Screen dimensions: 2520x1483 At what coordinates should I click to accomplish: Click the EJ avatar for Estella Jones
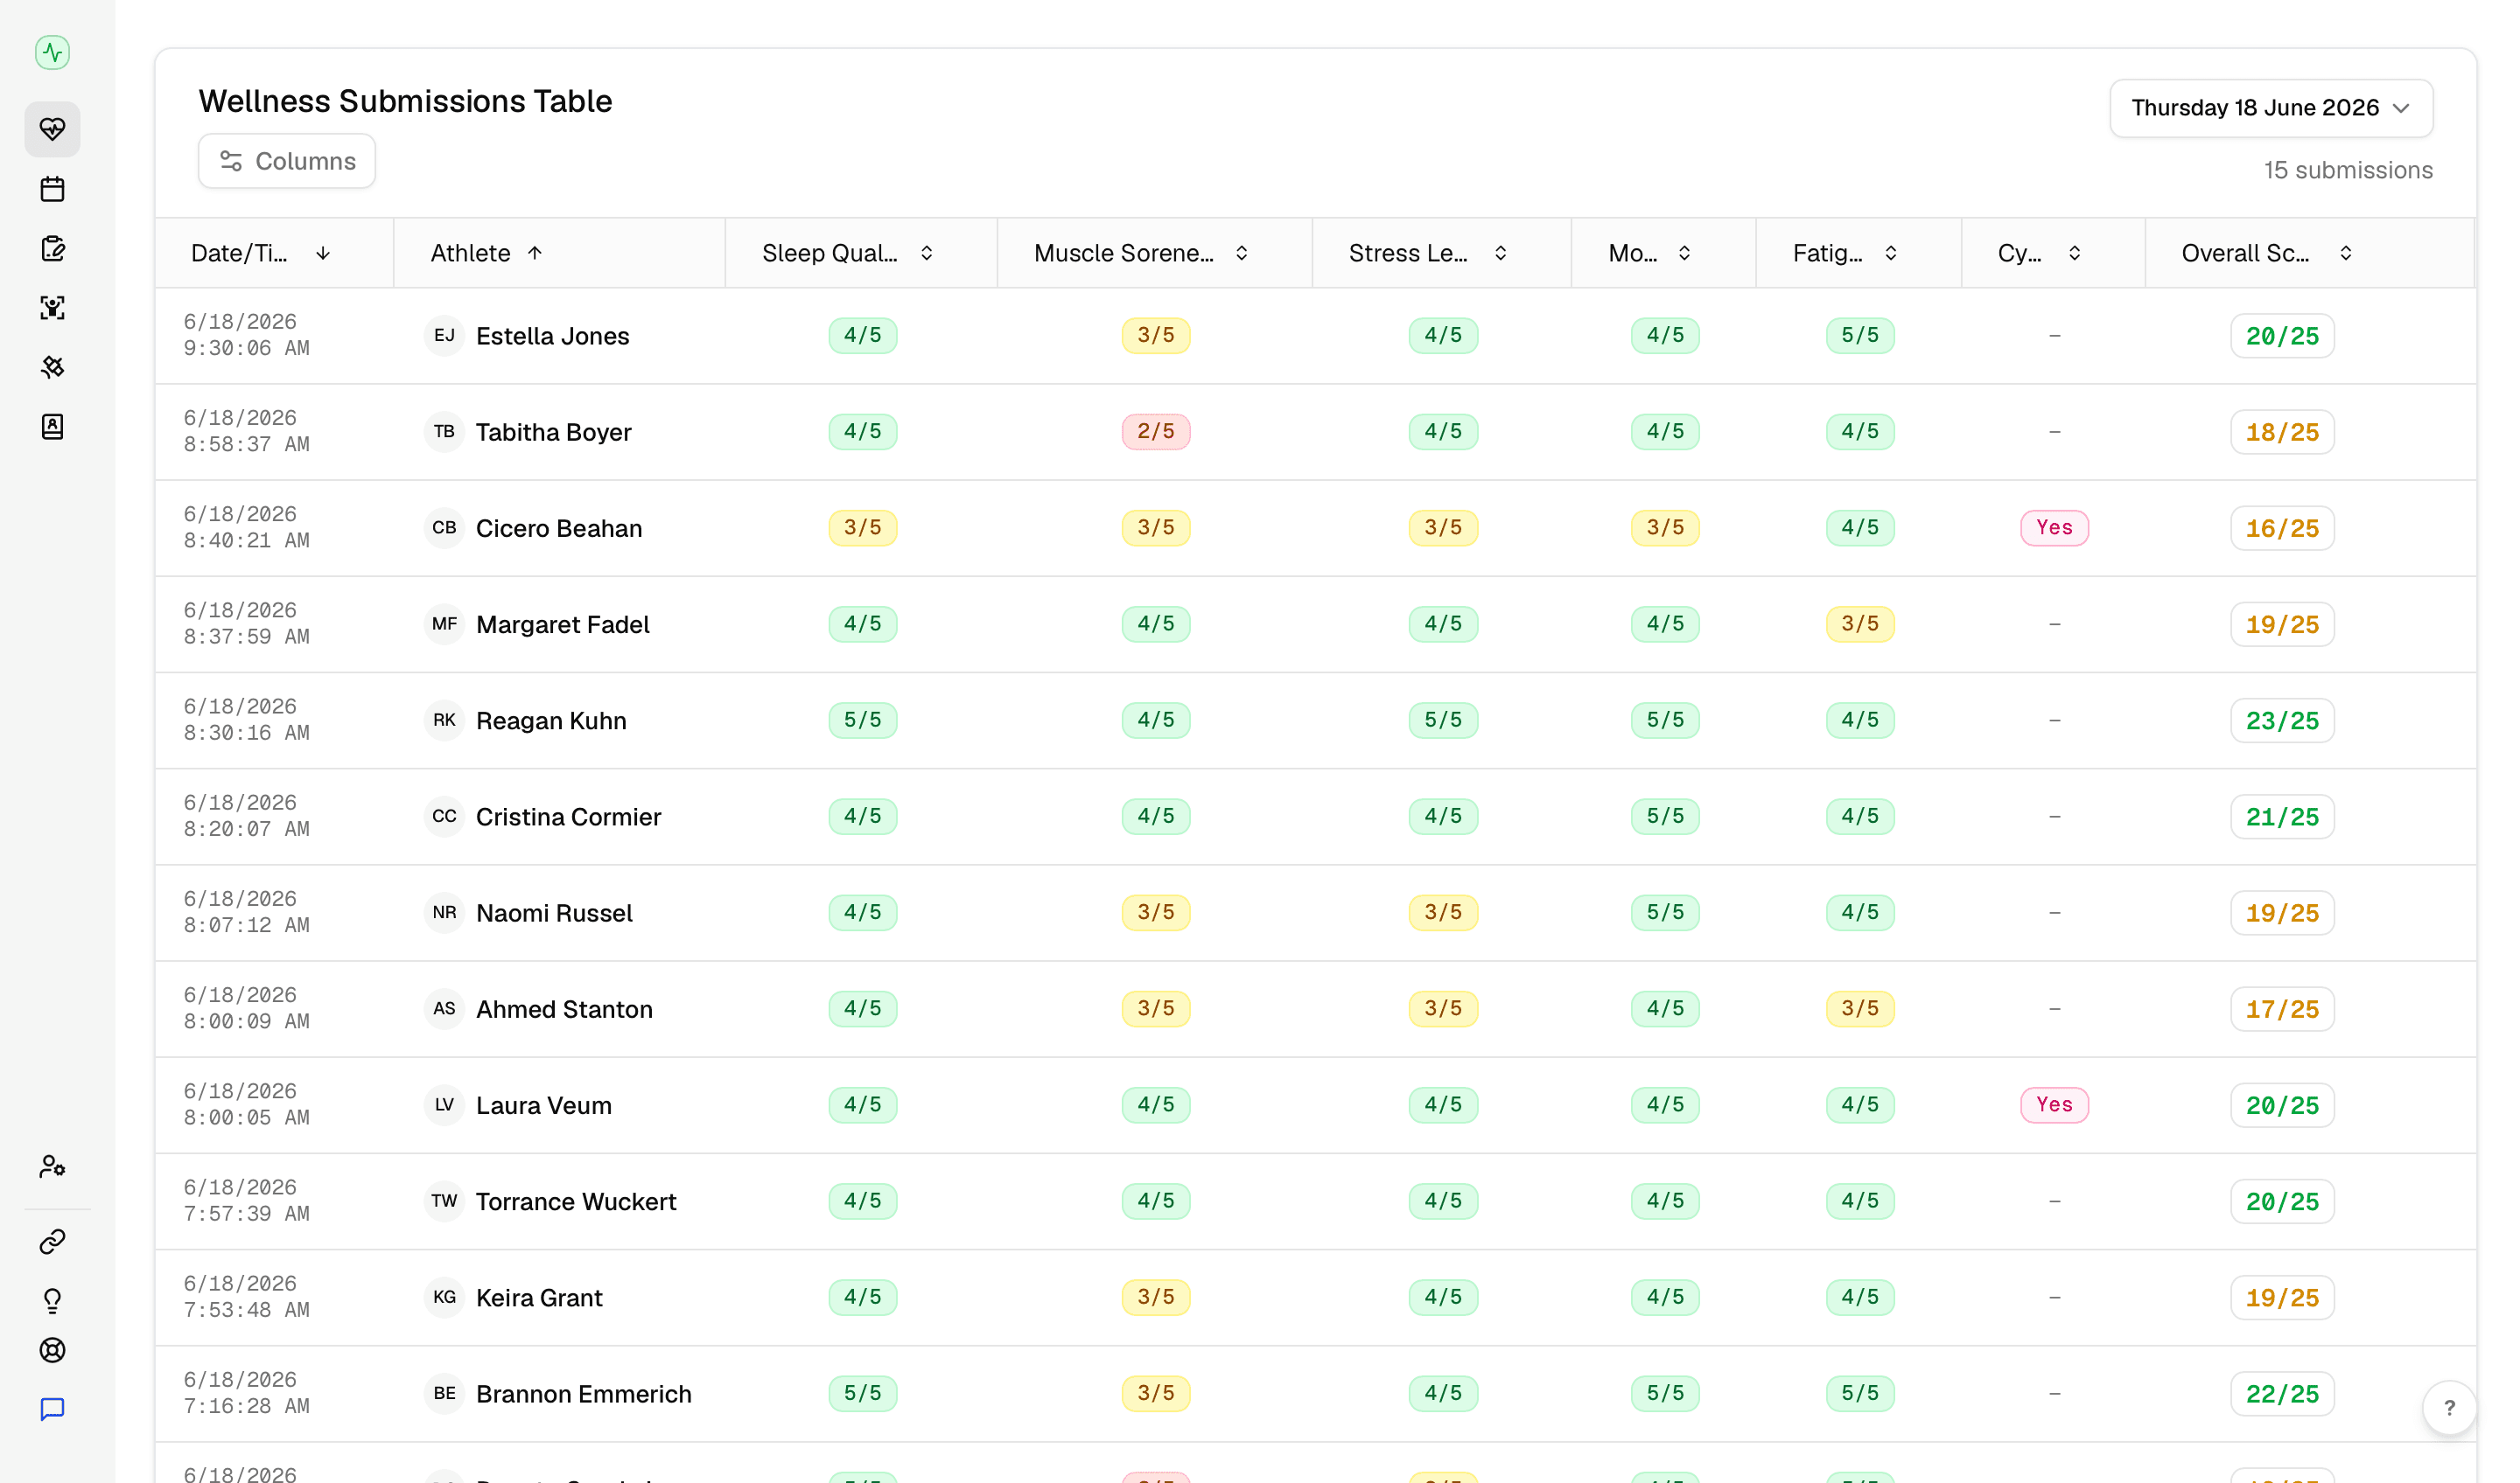[444, 336]
